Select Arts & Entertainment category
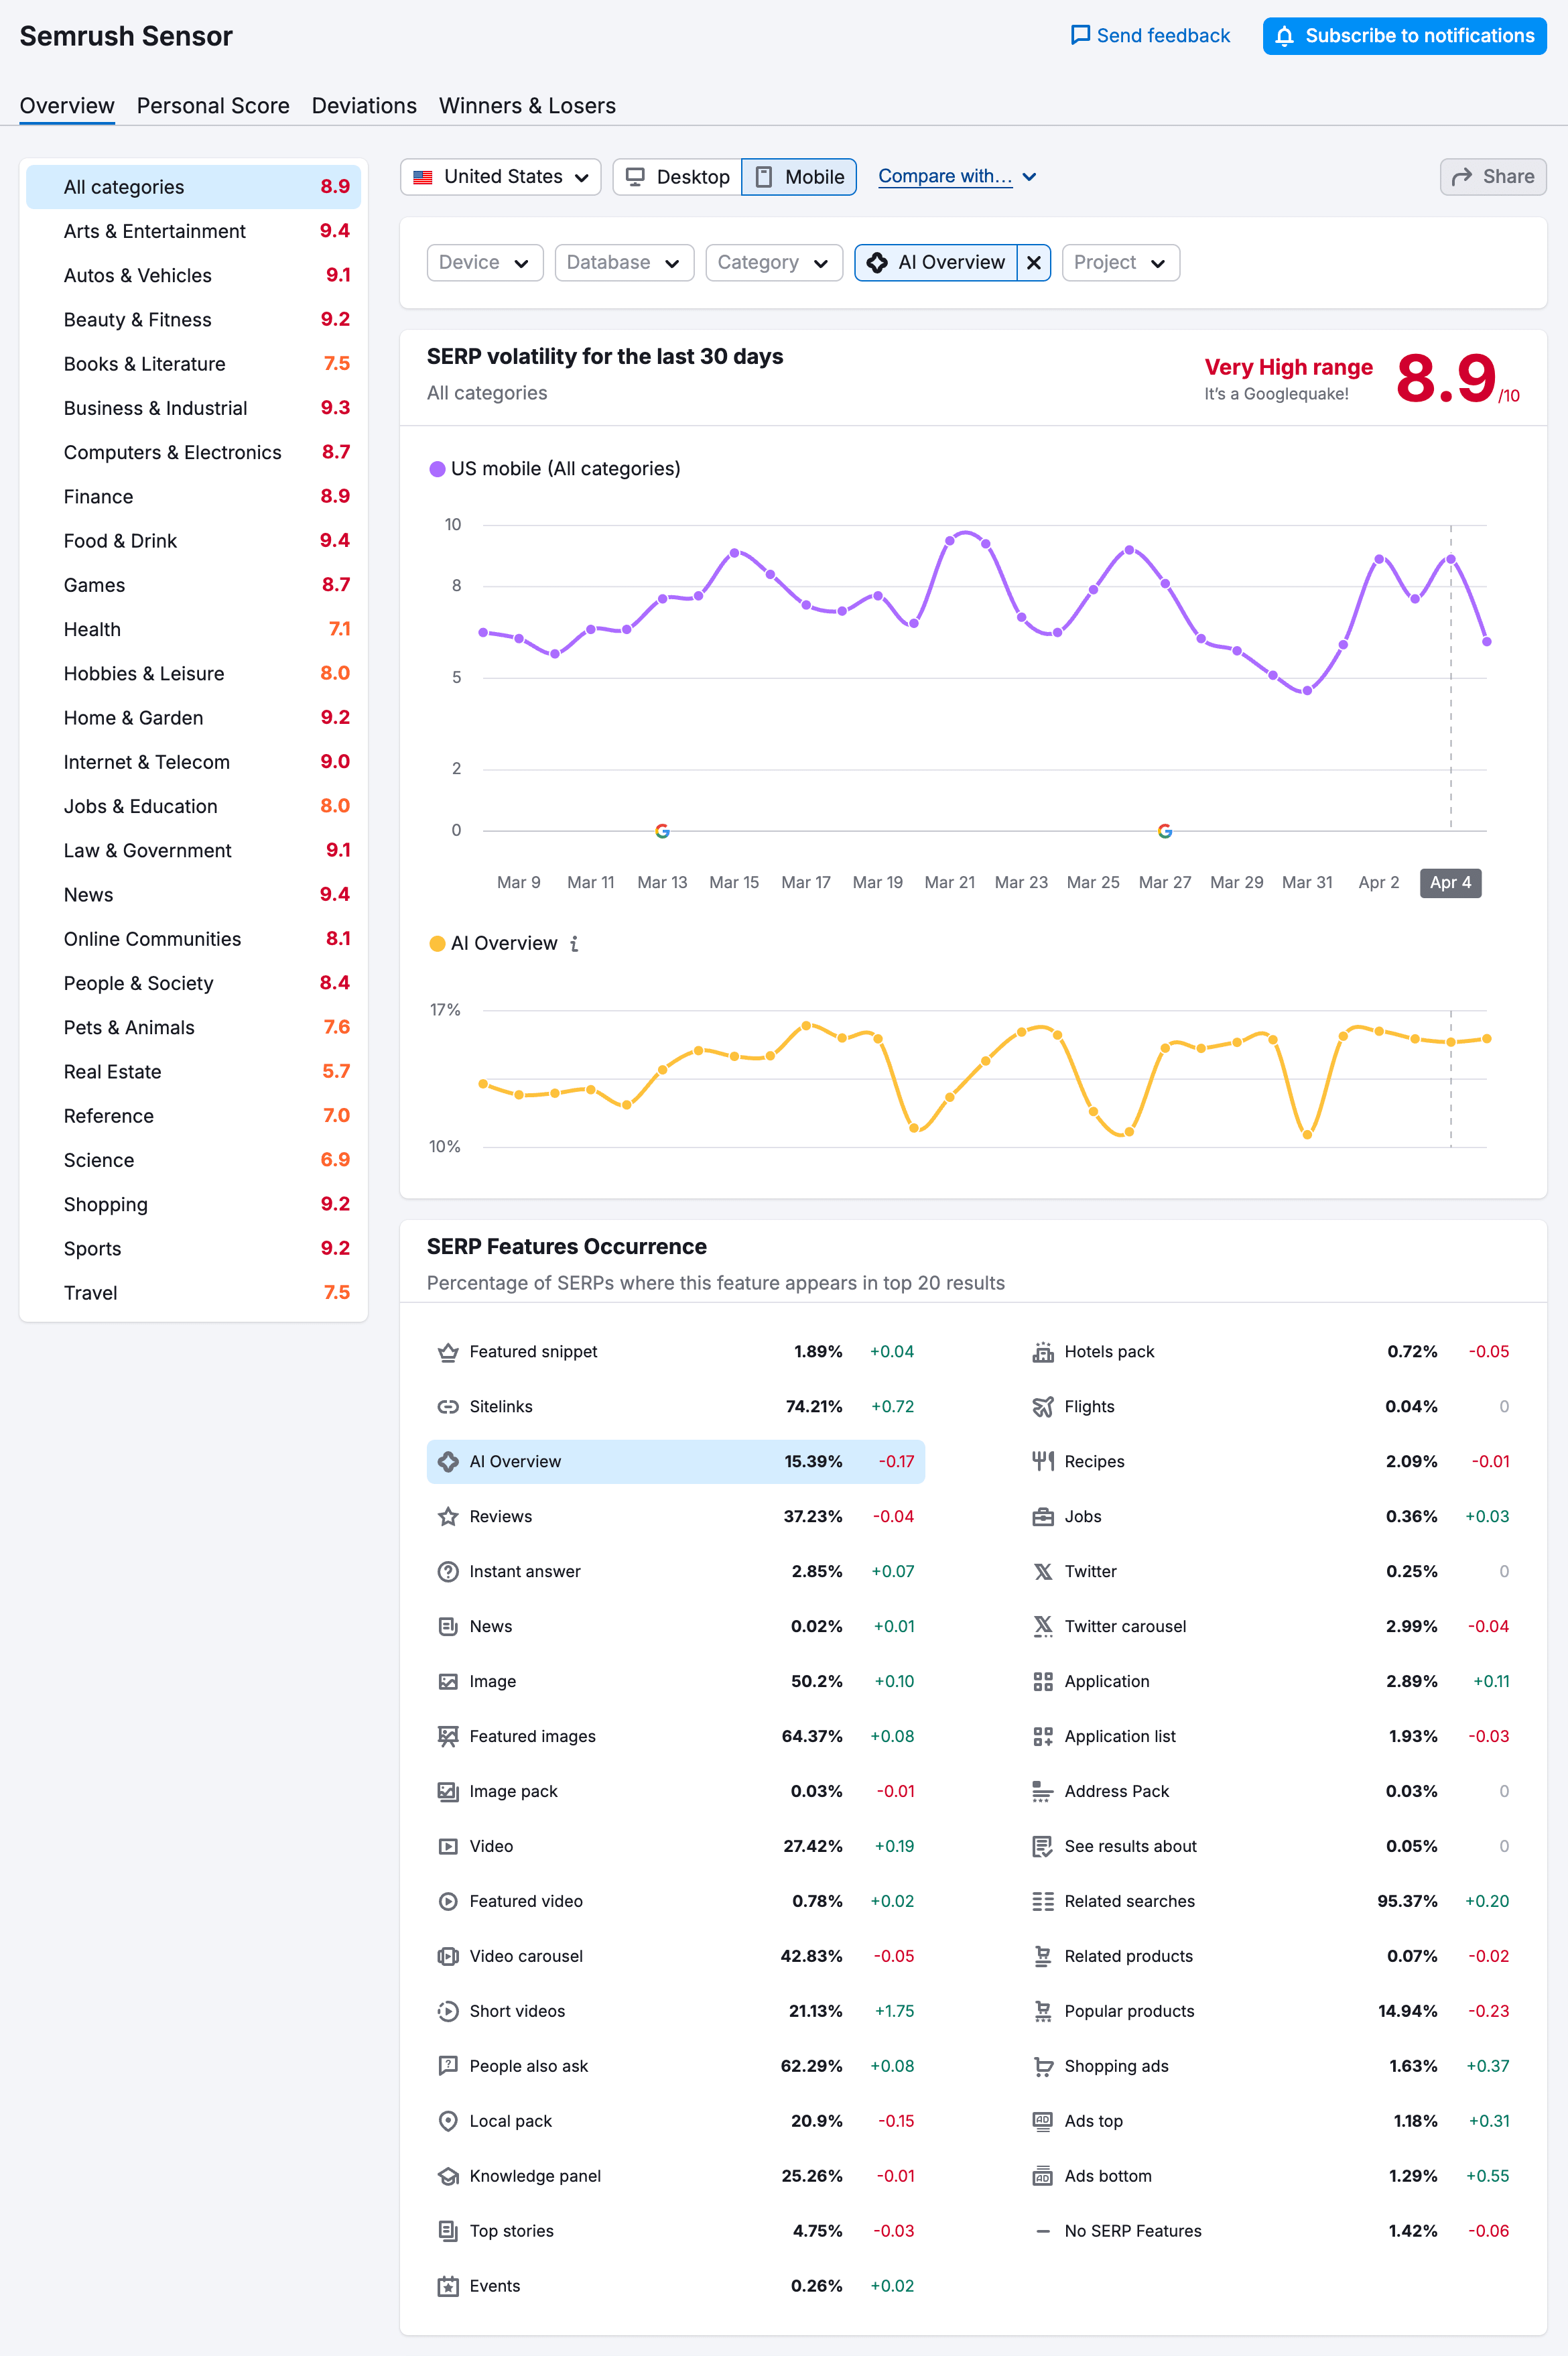The height and width of the screenshot is (2356, 1568). point(194,231)
